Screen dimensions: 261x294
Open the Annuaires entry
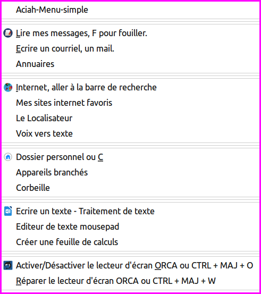pos(131,64)
